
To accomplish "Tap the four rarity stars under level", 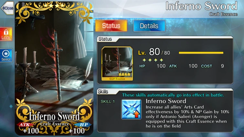I will [x=153, y=60].
